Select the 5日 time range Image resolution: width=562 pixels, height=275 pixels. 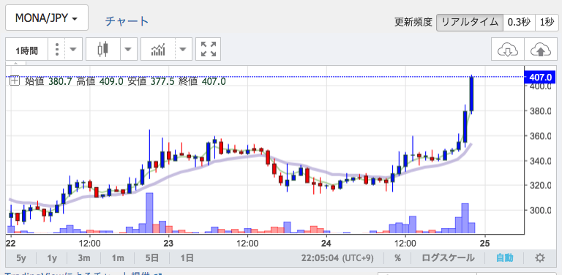(x=152, y=257)
